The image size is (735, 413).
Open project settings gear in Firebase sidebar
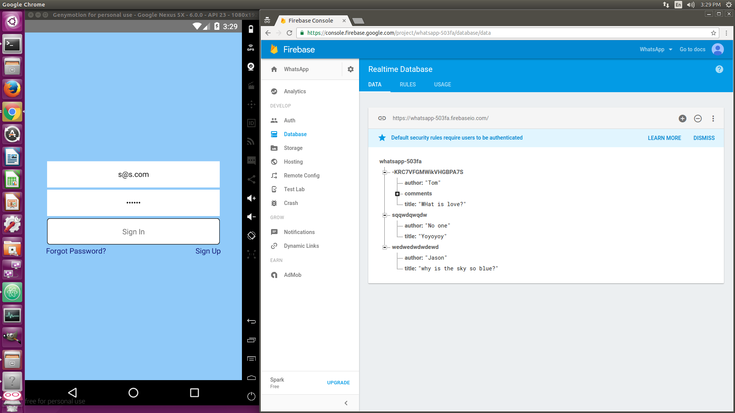point(350,69)
